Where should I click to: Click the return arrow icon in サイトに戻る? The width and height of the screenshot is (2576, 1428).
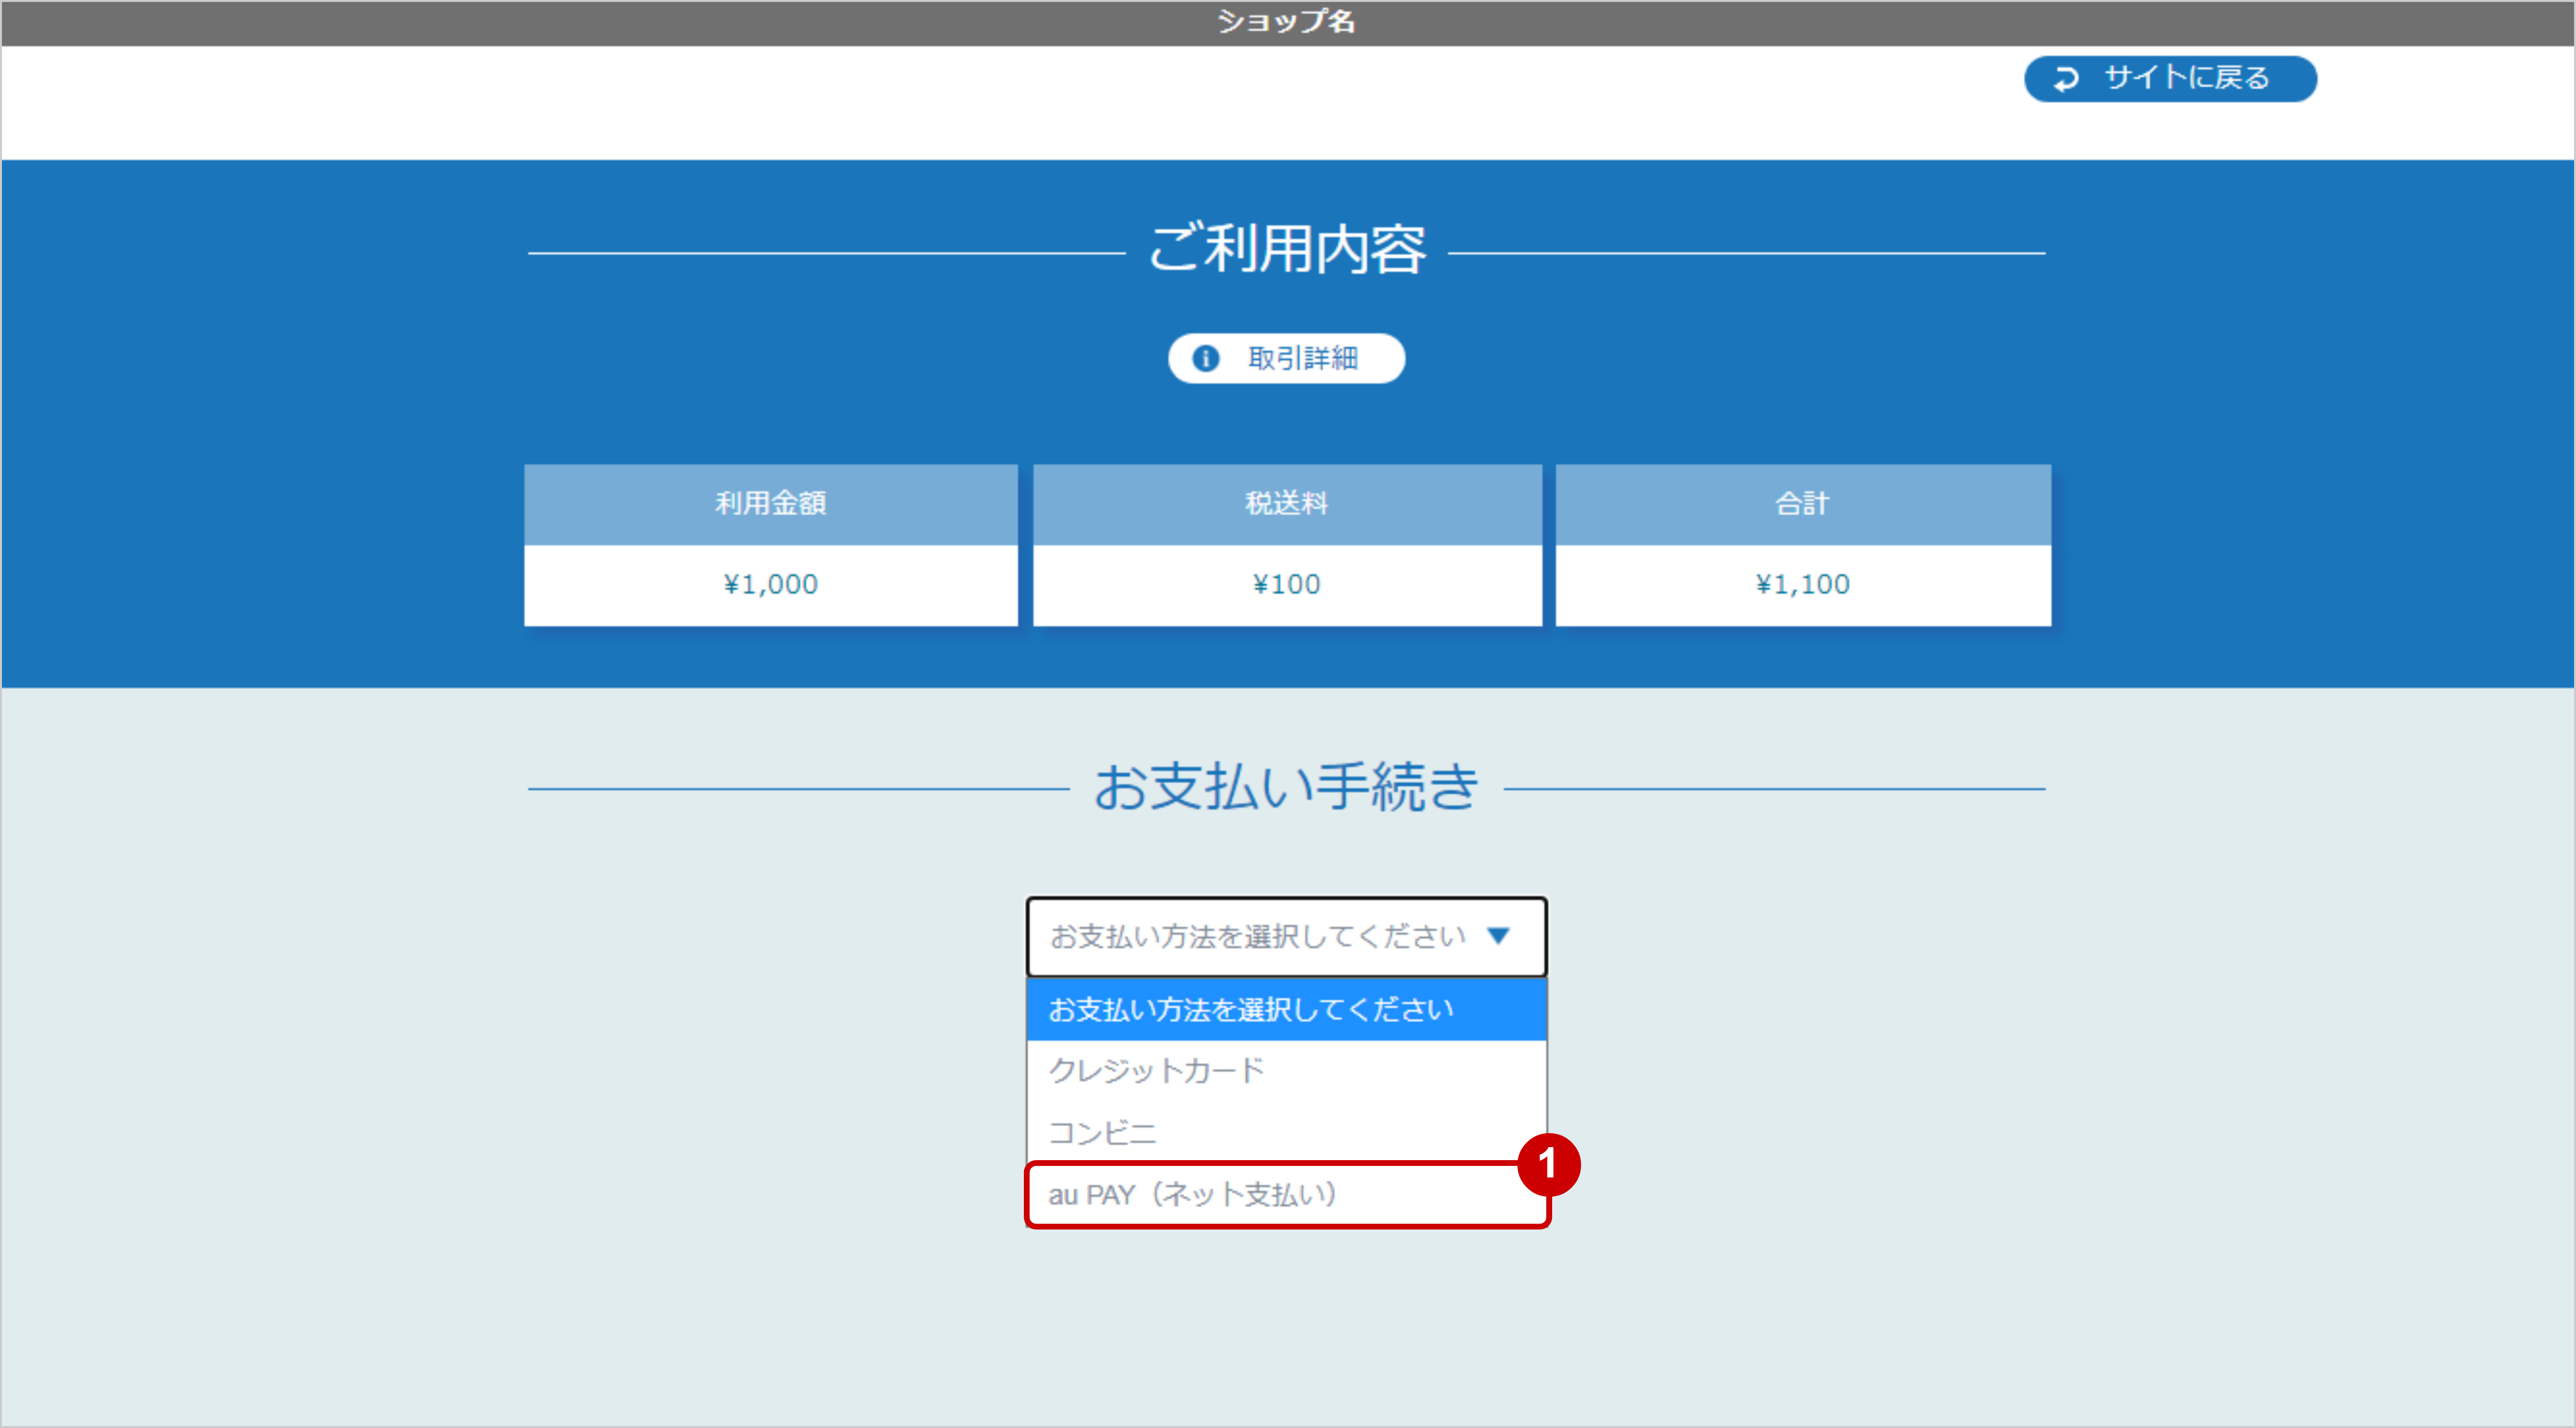pos(2068,79)
